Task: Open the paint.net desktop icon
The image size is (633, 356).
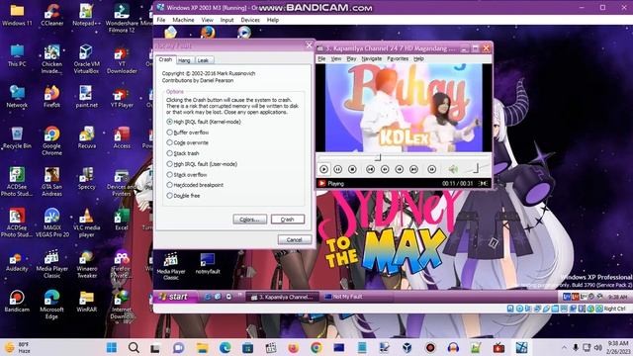Action: point(86,97)
